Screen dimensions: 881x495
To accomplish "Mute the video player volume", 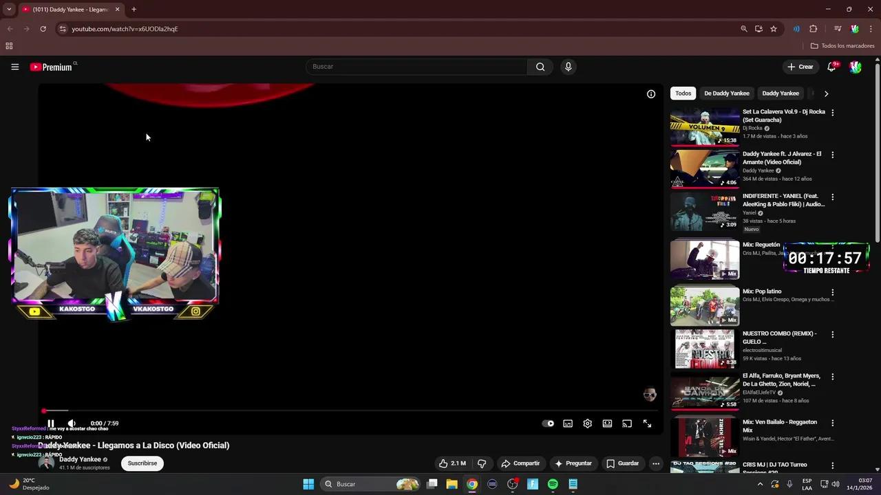I will point(72,423).
